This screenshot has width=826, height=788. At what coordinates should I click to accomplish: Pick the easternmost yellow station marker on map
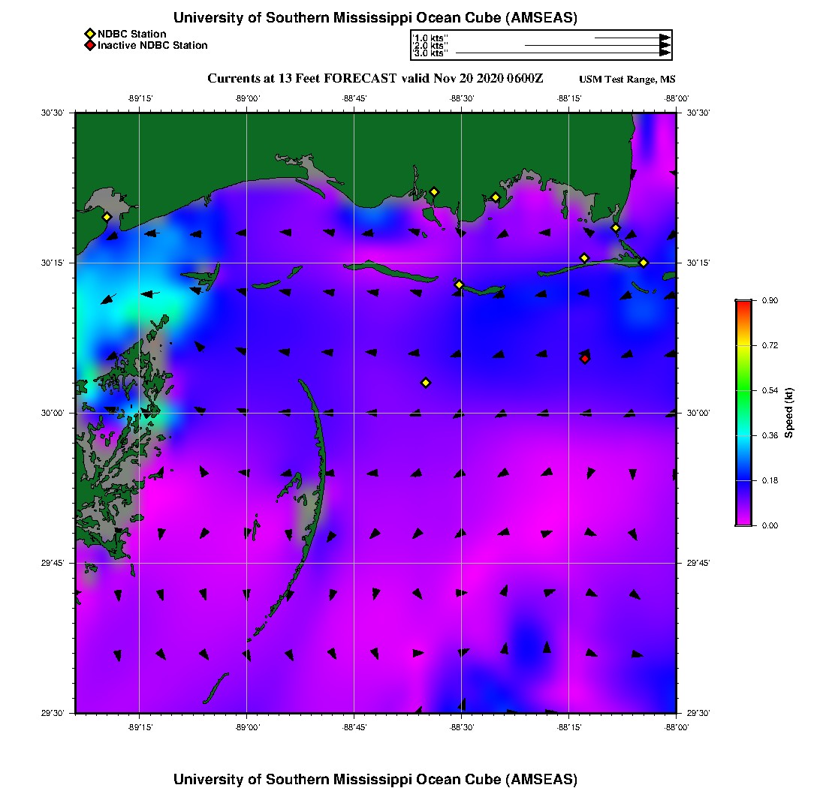click(x=644, y=263)
